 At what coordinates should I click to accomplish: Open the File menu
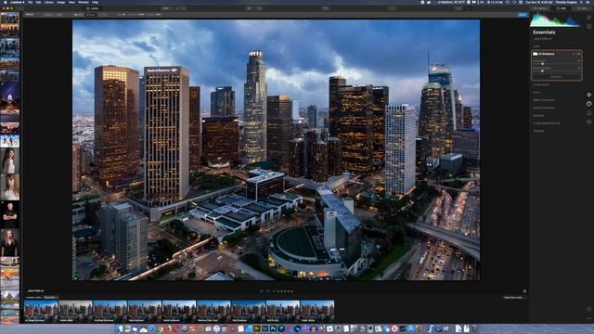point(30,2)
